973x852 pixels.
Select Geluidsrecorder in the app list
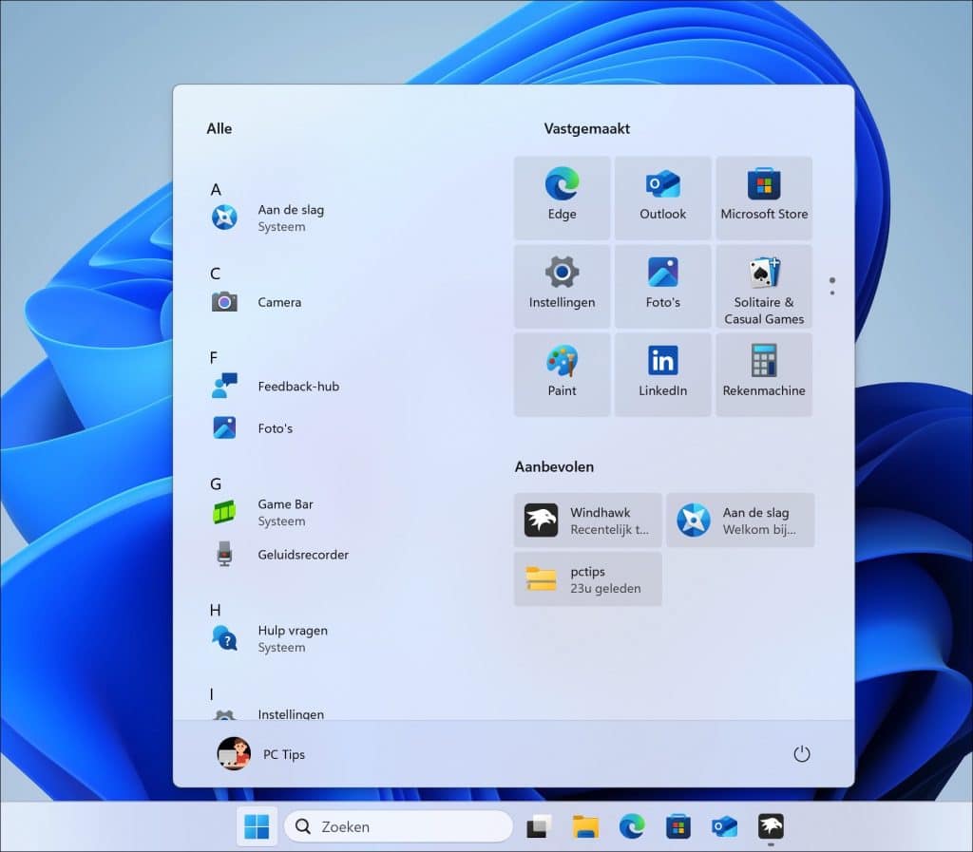302,555
